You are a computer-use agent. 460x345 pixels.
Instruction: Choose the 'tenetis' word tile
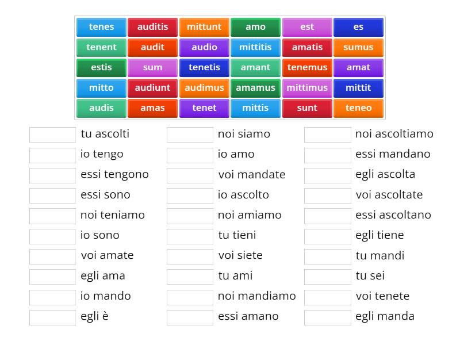(204, 67)
